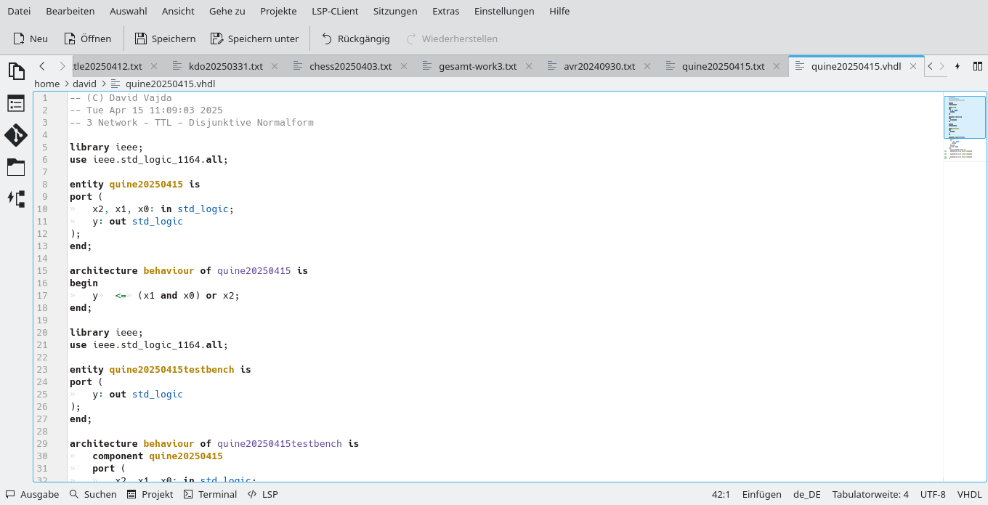Expand the david breadcrumb folder
The width and height of the screenshot is (988, 505).
coord(84,84)
